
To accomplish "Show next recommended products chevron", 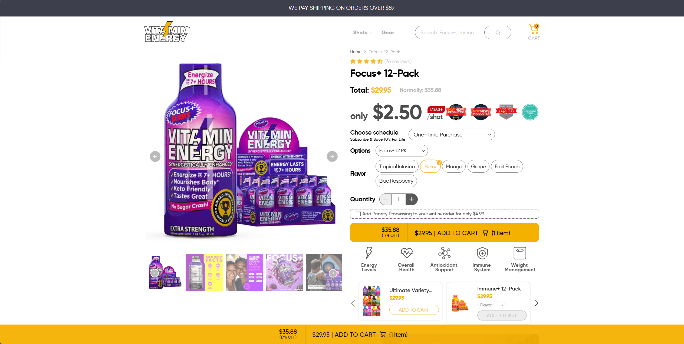I will click(x=536, y=303).
